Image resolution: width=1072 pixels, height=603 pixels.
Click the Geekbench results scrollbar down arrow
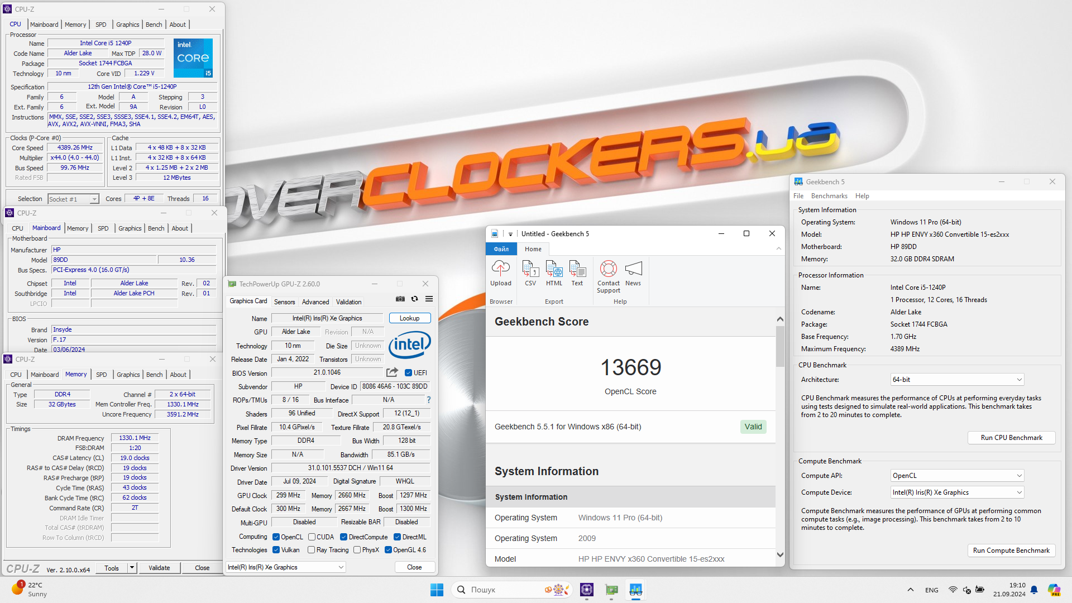(780, 555)
